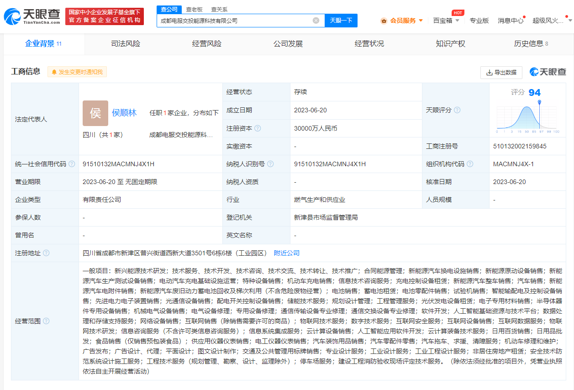The width and height of the screenshot is (574, 390).
Task: Open the 经营风险 tab
Action: click(x=207, y=44)
